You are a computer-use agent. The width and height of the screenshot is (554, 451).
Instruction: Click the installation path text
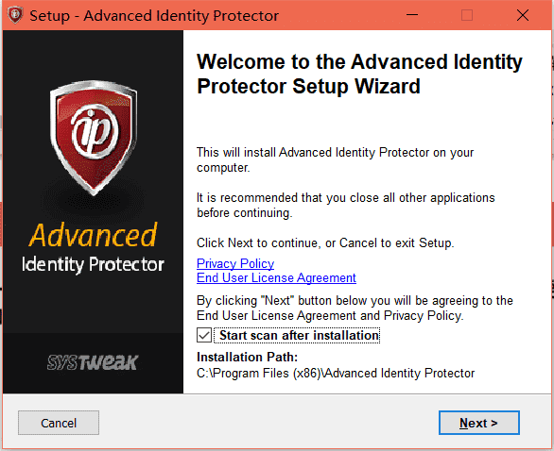336,373
